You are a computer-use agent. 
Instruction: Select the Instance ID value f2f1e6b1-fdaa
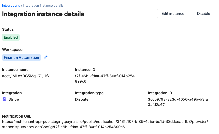pyautogui.click(x=105, y=79)
